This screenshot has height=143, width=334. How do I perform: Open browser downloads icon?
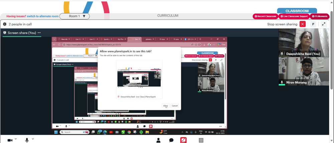[204, 45]
